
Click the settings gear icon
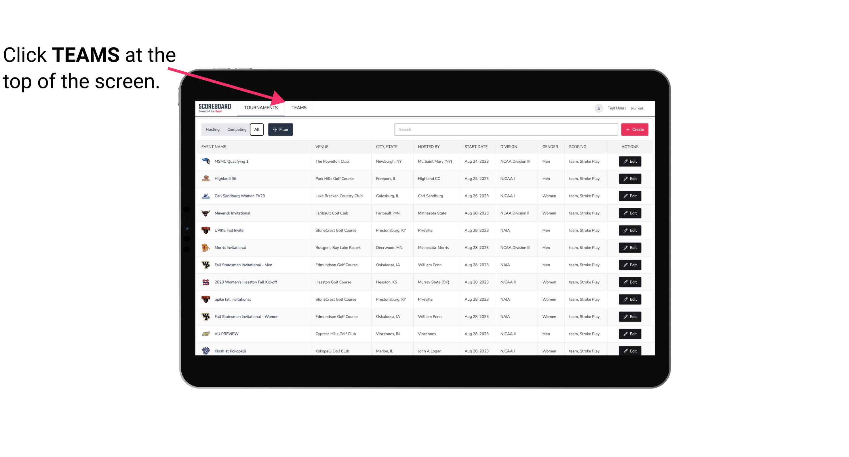[598, 107]
